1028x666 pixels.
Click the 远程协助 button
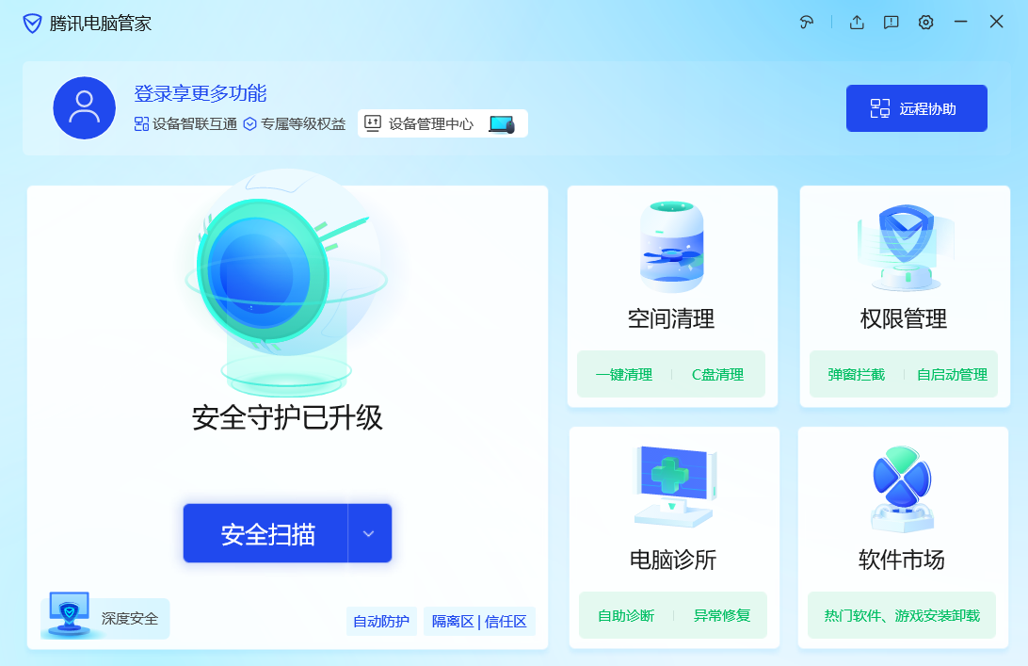(x=916, y=107)
